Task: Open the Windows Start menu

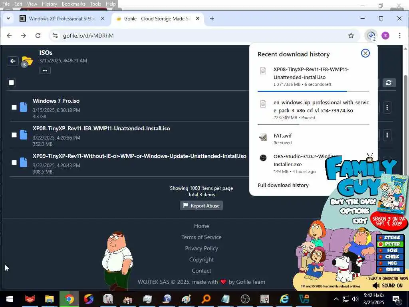Action: click(10, 299)
